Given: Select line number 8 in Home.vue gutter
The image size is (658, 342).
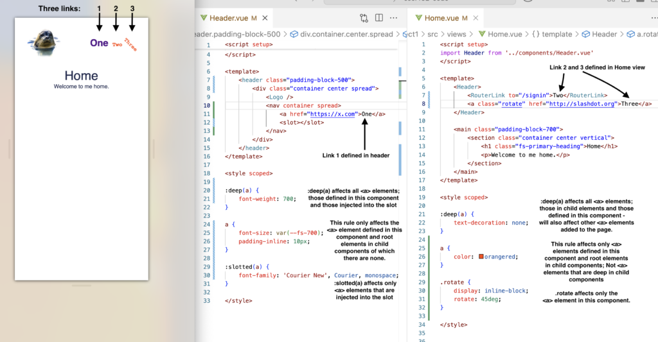Looking at the screenshot, I should tap(423, 104).
